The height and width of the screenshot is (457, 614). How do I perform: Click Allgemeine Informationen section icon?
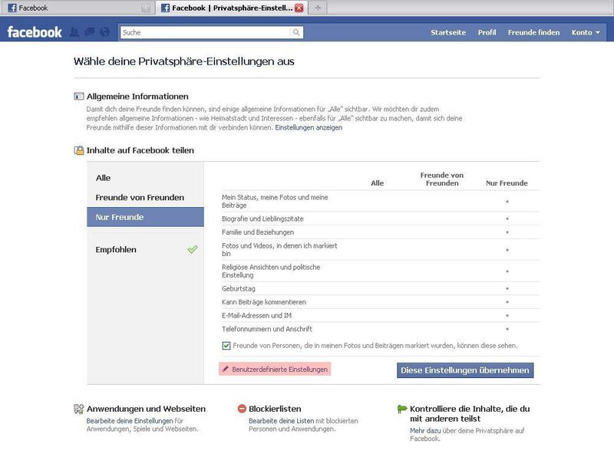[x=79, y=97]
